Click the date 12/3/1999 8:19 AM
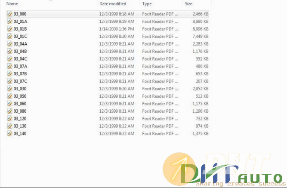 (x=117, y=22)
